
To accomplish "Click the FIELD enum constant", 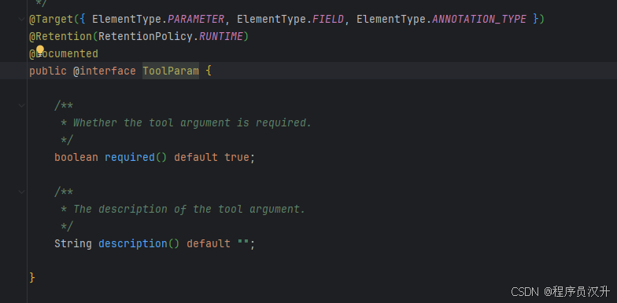I will coord(328,19).
